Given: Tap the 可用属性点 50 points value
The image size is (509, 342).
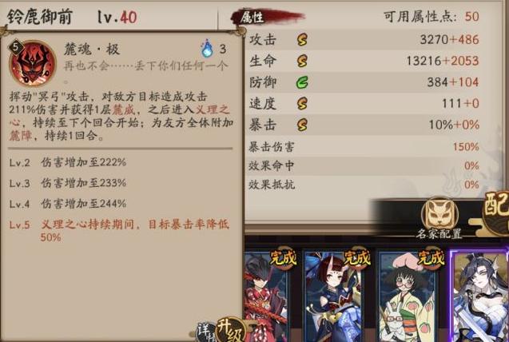Looking at the screenshot, I should pyautogui.click(x=472, y=17).
